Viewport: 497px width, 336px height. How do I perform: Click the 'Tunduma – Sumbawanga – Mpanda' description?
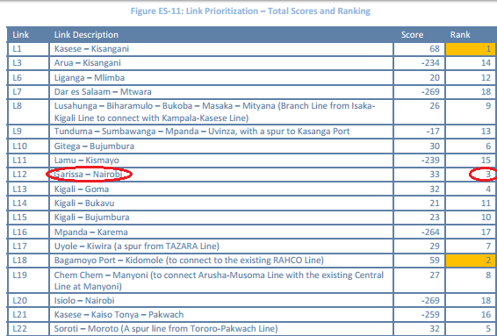tap(202, 132)
